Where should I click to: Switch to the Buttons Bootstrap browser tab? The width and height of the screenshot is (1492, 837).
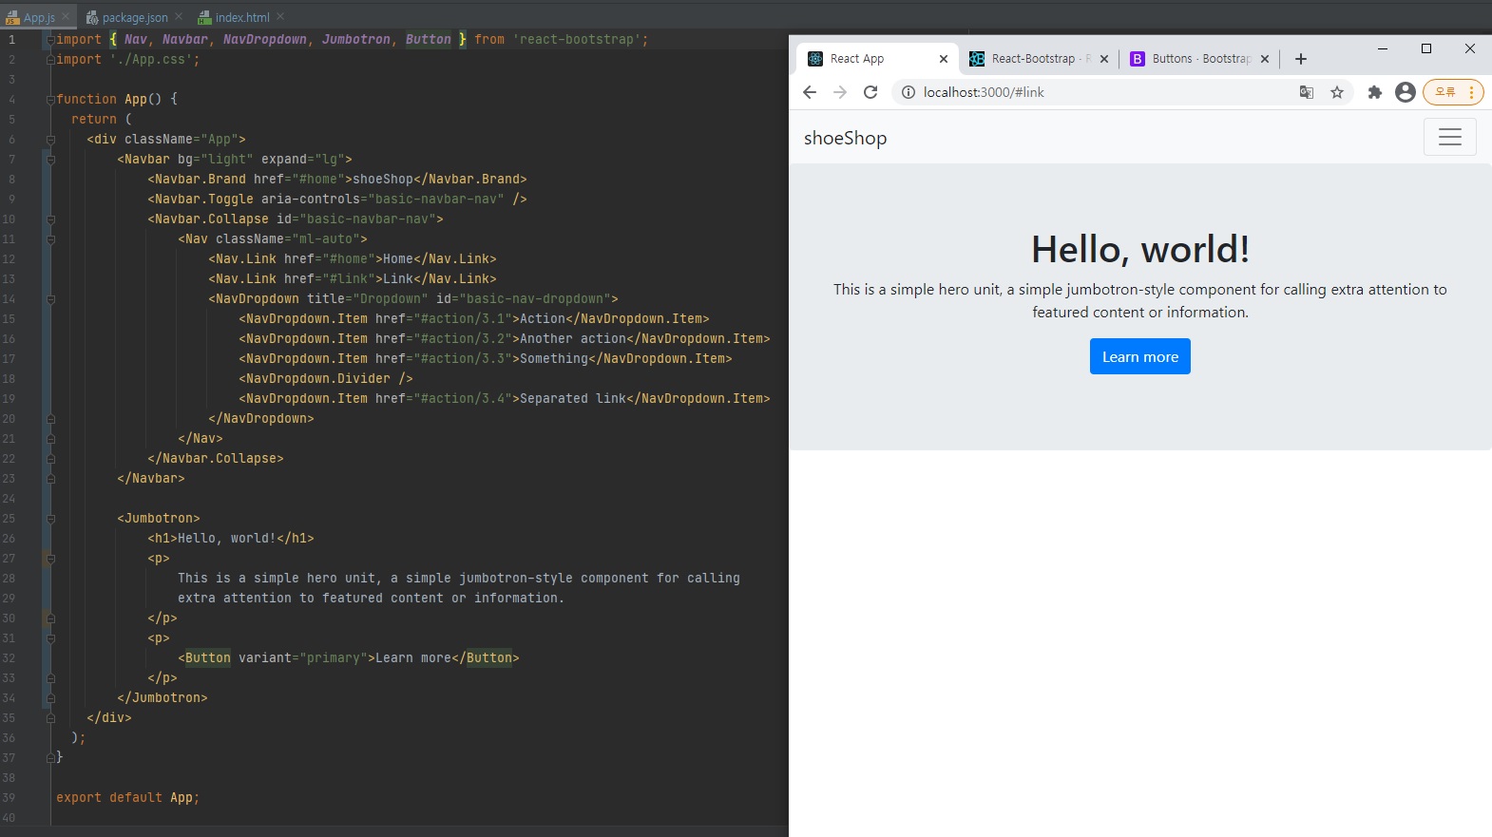pyautogui.click(x=1200, y=59)
